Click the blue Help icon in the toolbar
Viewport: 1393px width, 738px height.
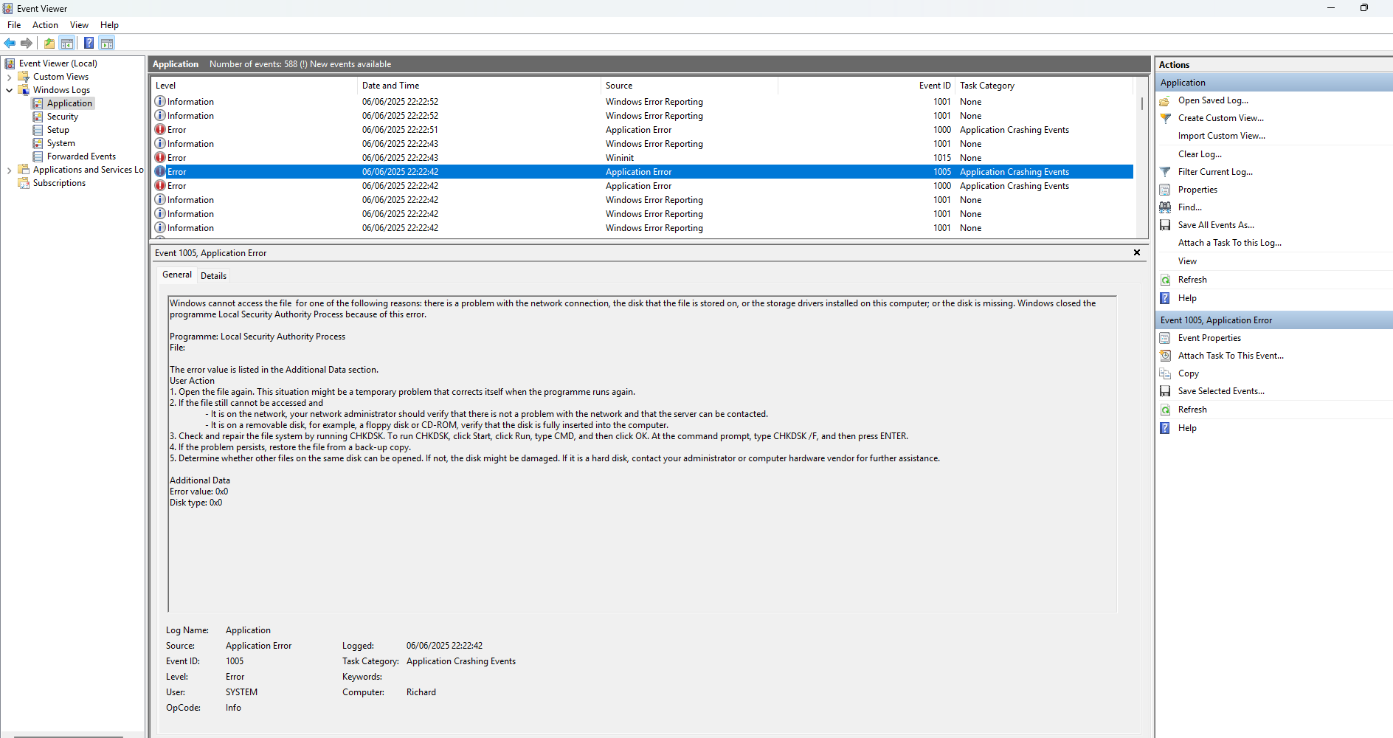89,43
